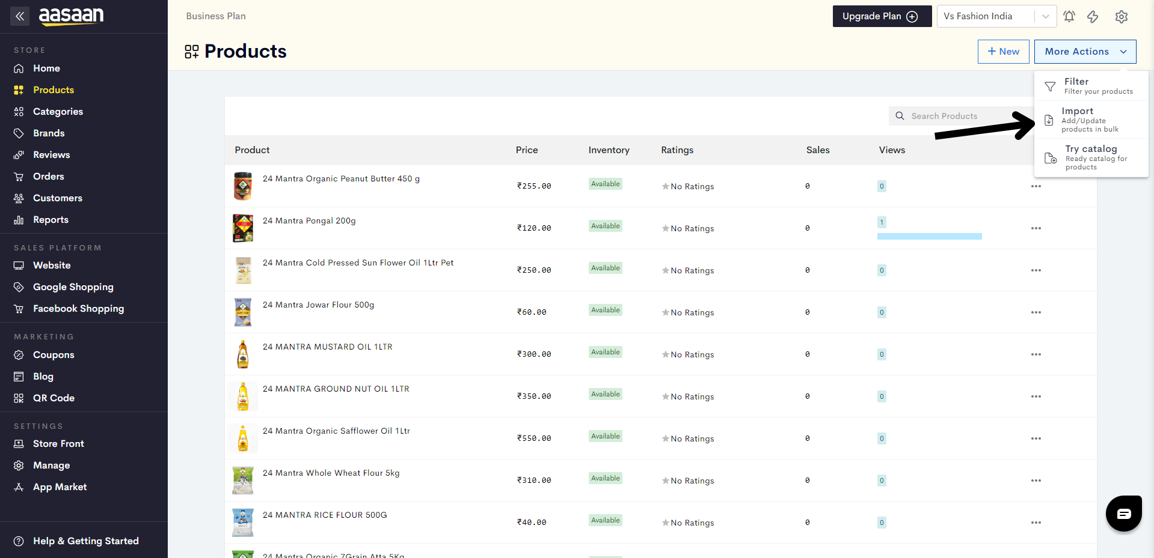The height and width of the screenshot is (558, 1154).
Task: Open options for GROUND NUT OIL row
Action: tap(1036, 396)
